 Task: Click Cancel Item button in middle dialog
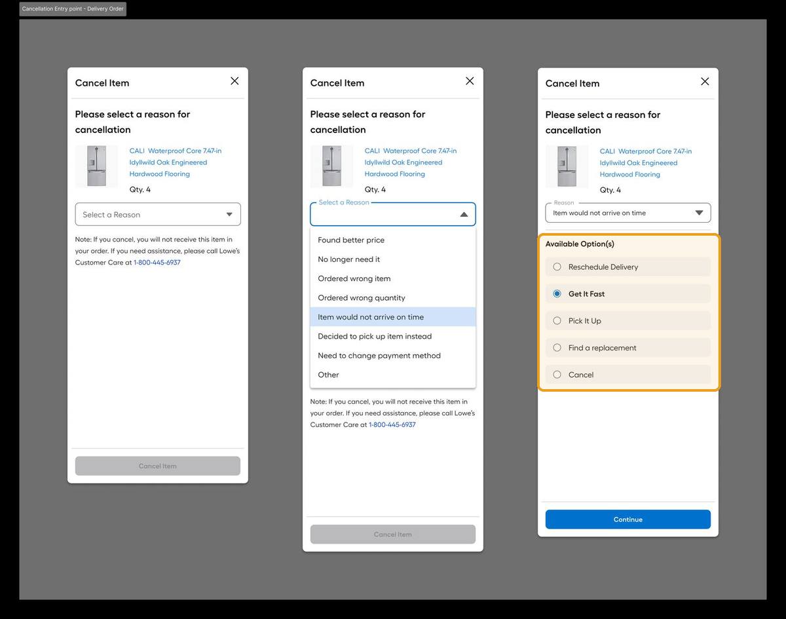click(x=393, y=535)
